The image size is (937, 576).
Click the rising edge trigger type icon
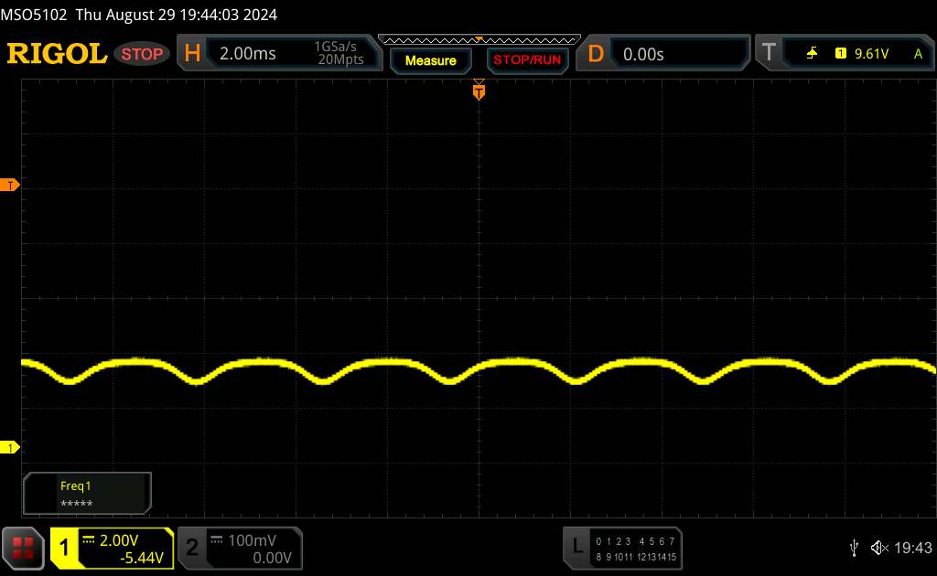(x=812, y=54)
